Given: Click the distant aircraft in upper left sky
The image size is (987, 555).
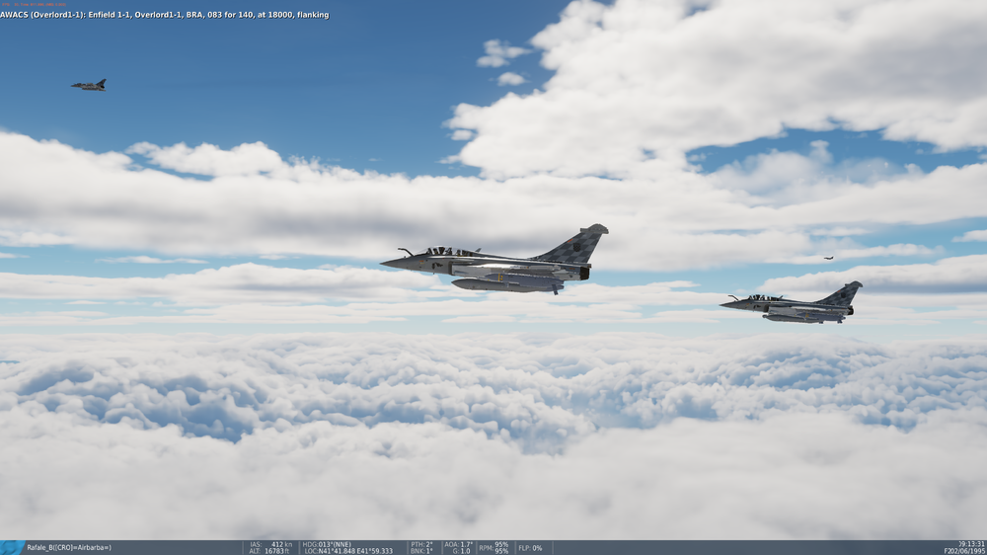Looking at the screenshot, I should (x=89, y=85).
